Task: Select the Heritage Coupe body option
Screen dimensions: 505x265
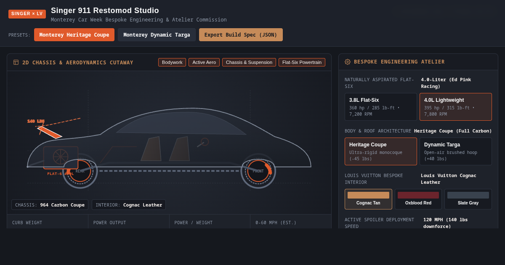Action: tap(381, 151)
